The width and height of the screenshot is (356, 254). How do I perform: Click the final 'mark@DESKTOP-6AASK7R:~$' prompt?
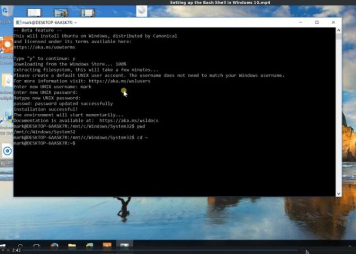(x=44, y=143)
